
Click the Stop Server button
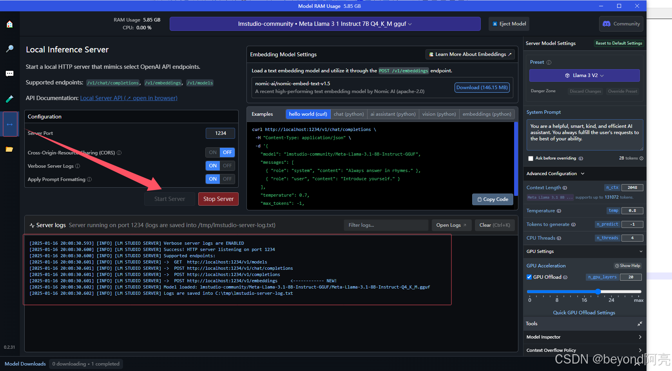[x=218, y=199]
